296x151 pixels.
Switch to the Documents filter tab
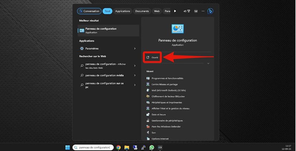(142, 11)
